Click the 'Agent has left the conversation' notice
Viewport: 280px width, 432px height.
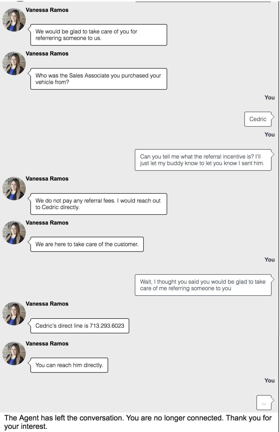138,422
